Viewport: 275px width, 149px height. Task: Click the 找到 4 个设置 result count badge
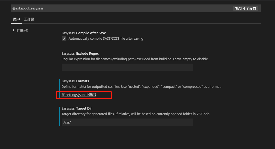pyautogui.click(x=246, y=8)
